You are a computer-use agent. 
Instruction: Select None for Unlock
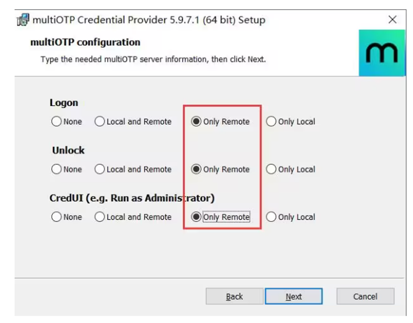tap(56, 169)
